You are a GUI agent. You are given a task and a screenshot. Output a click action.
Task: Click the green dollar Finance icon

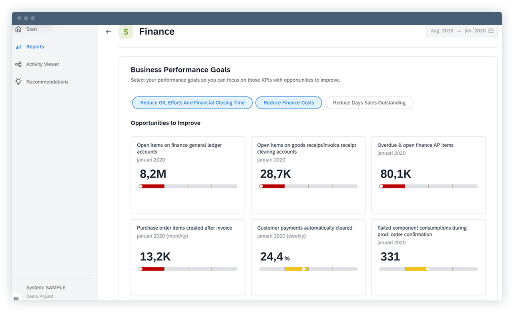pos(126,32)
